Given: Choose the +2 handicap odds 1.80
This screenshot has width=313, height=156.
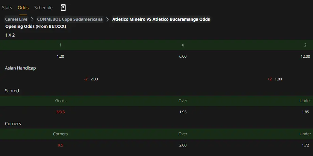Looking at the screenshot, I should [278, 79].
